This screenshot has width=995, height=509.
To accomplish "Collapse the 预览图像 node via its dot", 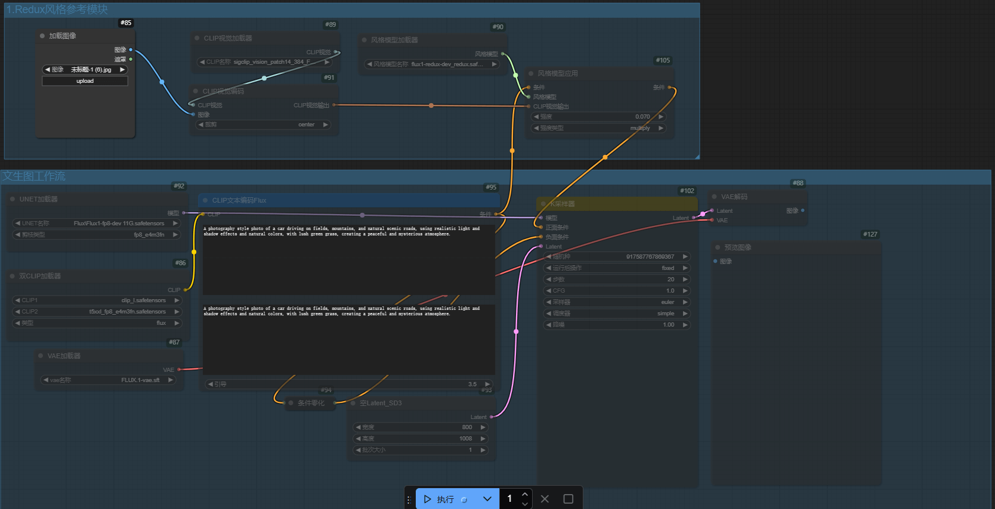I will pos(717,247).
